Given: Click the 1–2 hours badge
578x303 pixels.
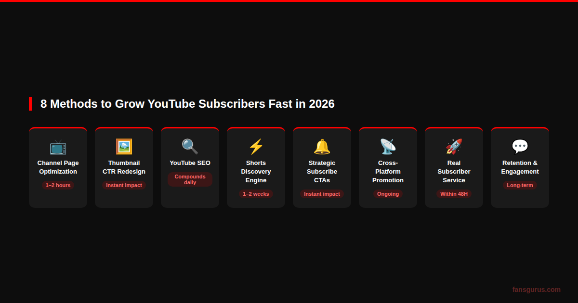Looking at the screenshot, I should click(x=58, y=185).
